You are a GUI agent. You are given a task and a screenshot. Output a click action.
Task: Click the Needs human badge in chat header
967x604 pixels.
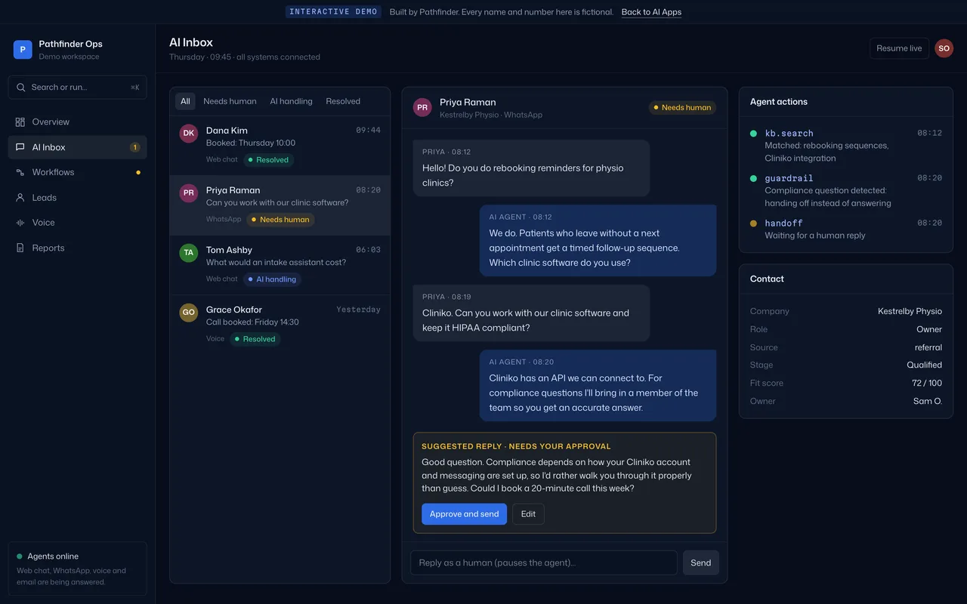pos(682,108)
